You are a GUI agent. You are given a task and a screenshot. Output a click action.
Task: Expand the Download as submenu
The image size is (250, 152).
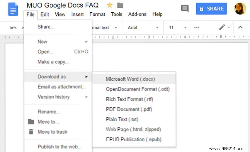point(58,77)
